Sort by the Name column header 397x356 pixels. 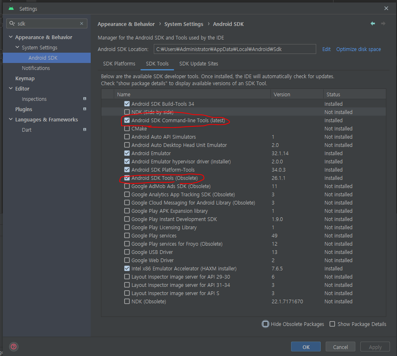coord(192,94)
